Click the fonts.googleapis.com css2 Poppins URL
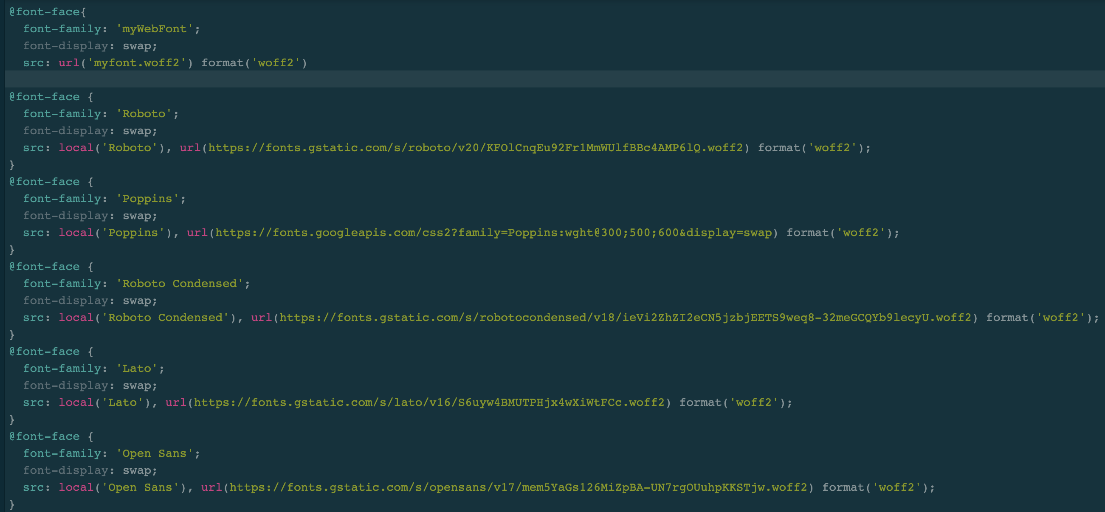1105x512 pixels. [493, 232]
